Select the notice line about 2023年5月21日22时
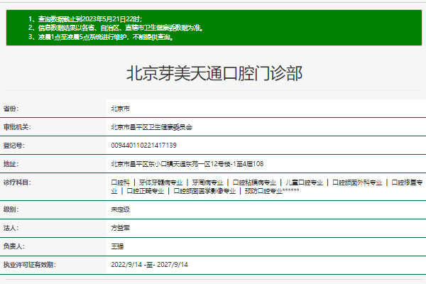Screen dimensions: 426x284 point(85,19)
